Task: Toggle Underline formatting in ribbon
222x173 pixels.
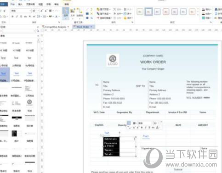Action: (x=21, y=17)
